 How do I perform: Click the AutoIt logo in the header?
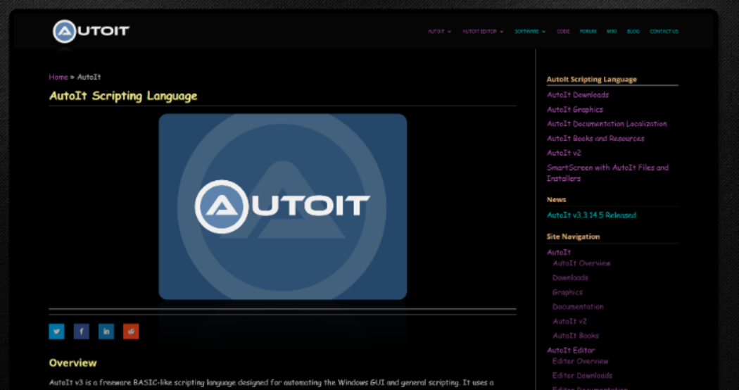[91, 32]
